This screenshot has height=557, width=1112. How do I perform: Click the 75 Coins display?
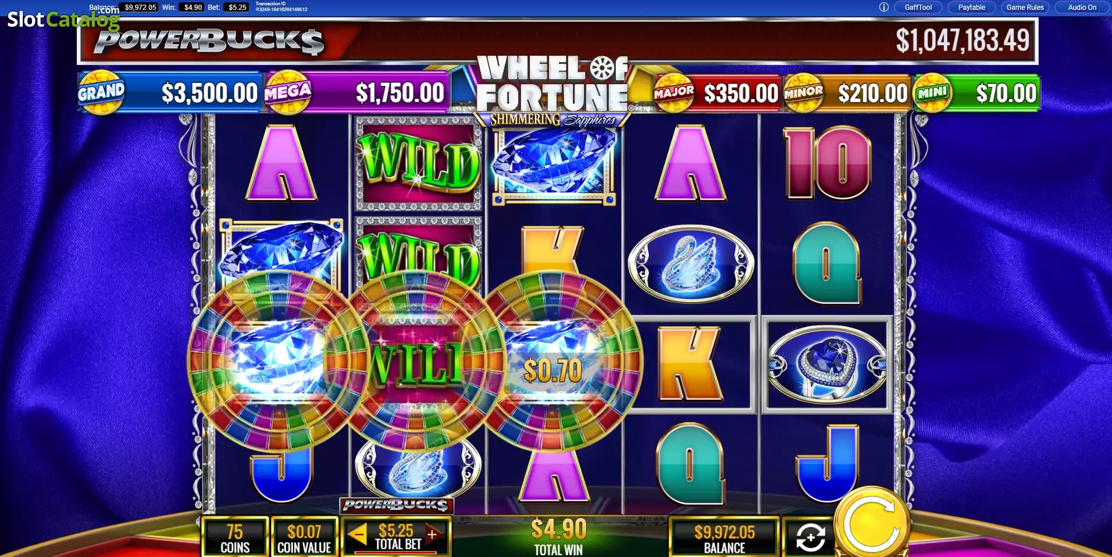(x=235, y=538)
